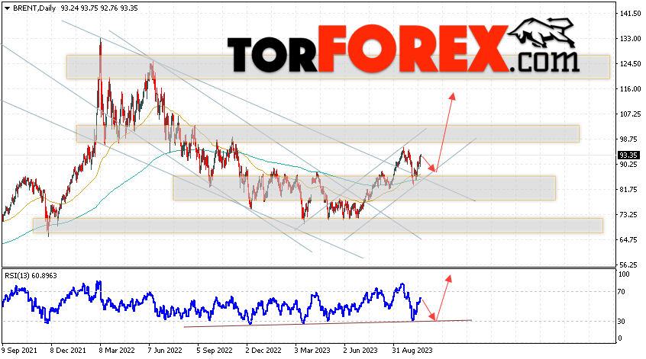Click the 9 Sep 2021 date label
Screen dimensions: 646x359
point(19,351)
